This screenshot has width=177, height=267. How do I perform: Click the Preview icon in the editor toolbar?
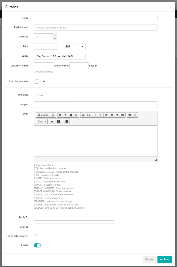[53, 115]
